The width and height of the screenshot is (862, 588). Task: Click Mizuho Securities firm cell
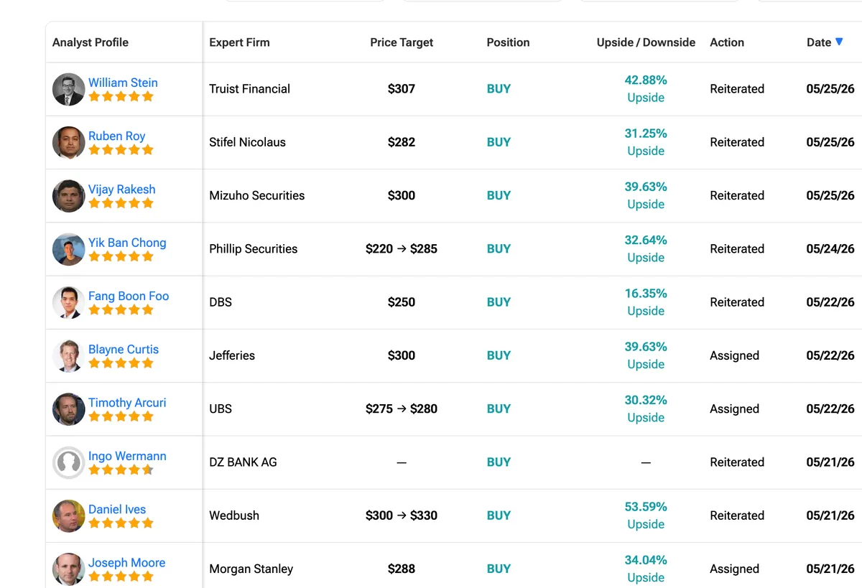[257, 195]
